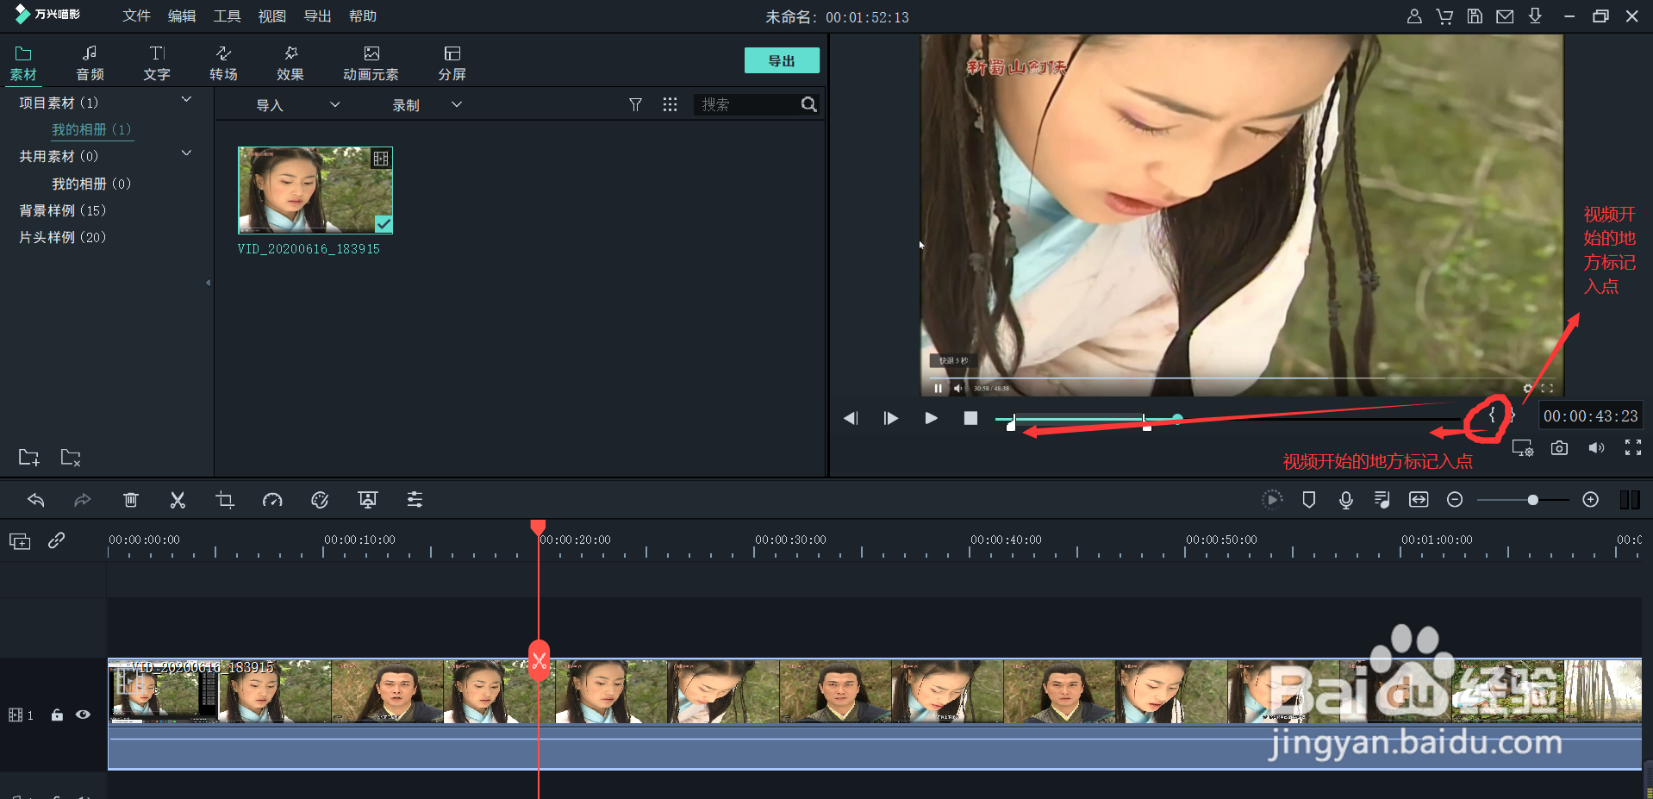Image resolution: width=1653 pixels, height=799 pixels.
Task: Switch to the 转场 transitions tab
Action: 223,64
